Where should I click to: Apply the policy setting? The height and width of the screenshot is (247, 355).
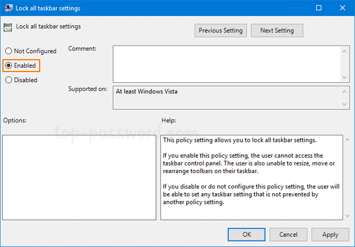click(x=330, y=235)
